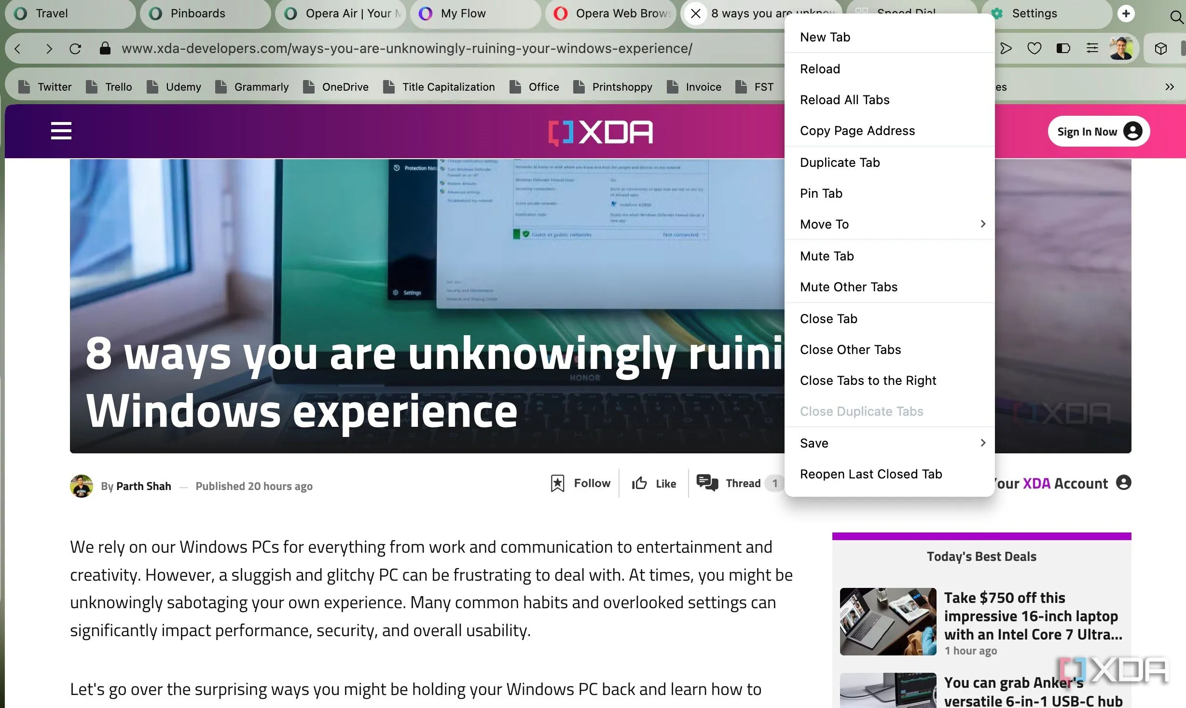Click the plus new tab button

[x=1126, y=14]
